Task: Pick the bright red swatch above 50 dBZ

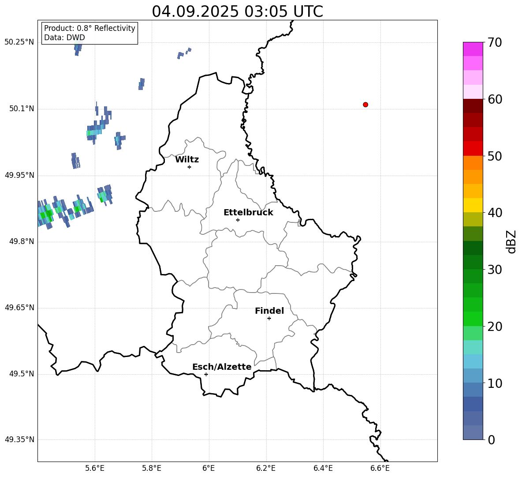Action: (x=473, y=149)
